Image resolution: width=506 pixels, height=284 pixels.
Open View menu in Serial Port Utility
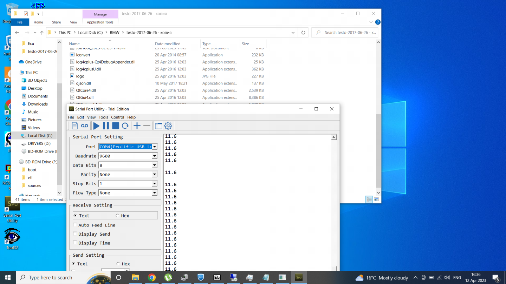(91, 117)
